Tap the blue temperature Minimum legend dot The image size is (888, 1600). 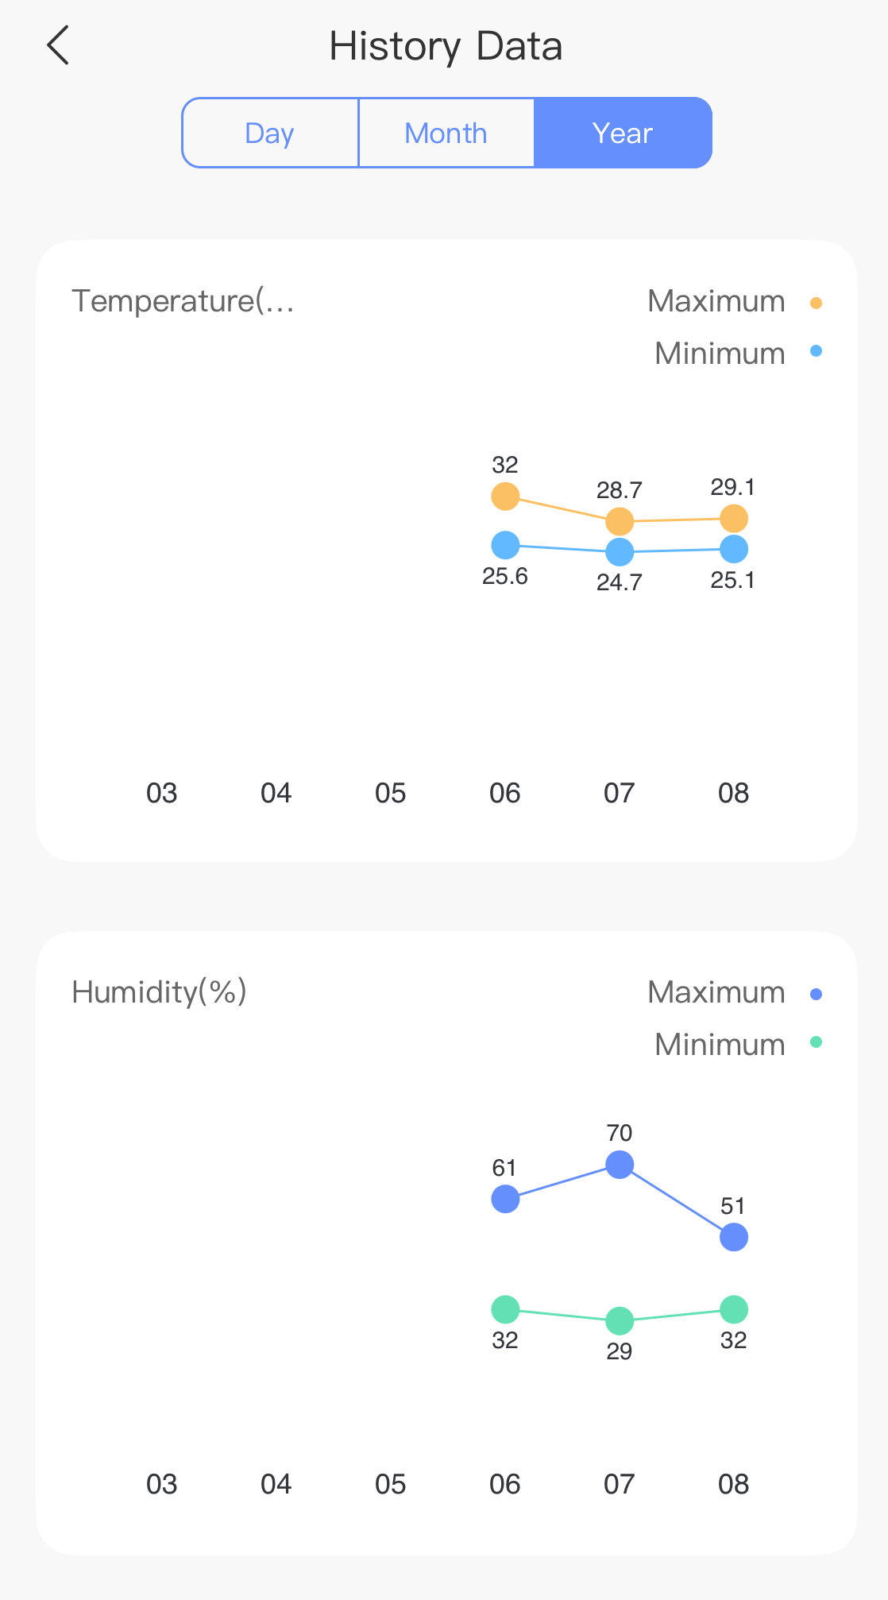coord(816,351)
